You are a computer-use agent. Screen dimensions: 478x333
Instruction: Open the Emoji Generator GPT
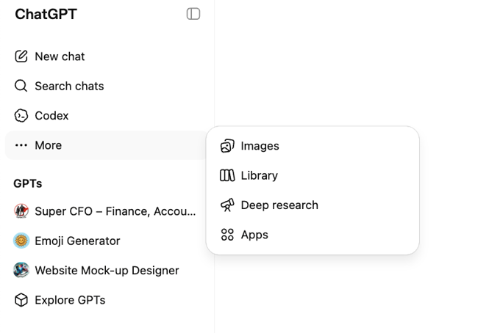tap(107, 241)
